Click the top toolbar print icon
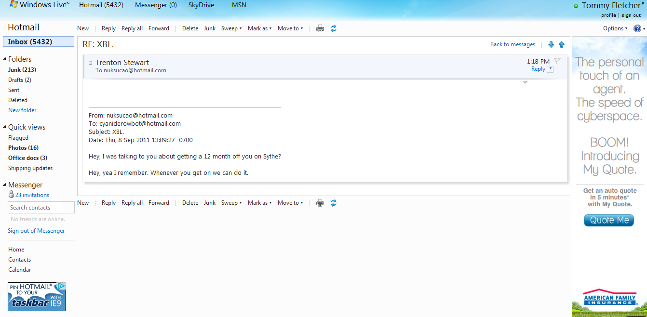 coord(320,28)
